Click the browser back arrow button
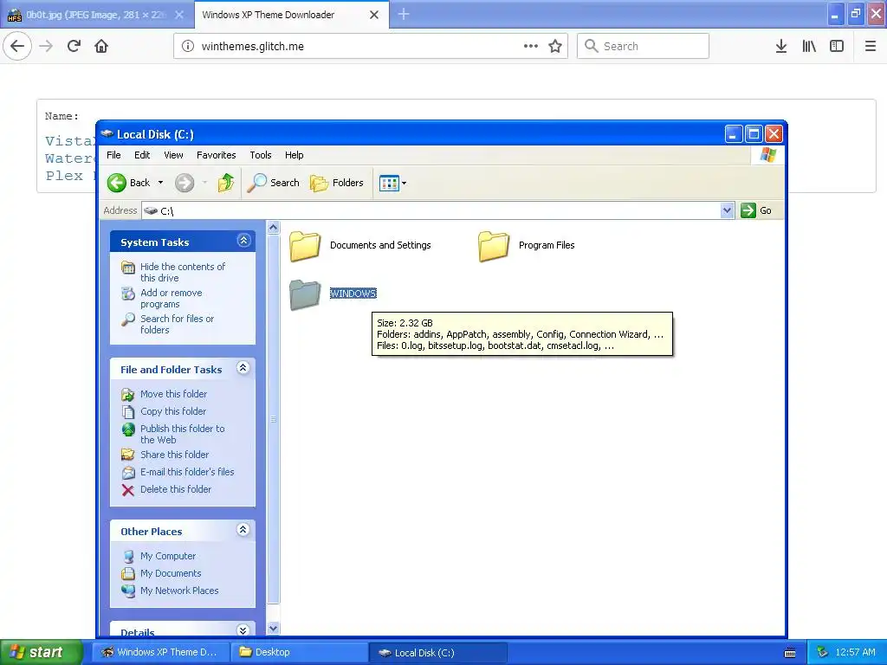Screen dimensions: 887x665 pos(17,46)
